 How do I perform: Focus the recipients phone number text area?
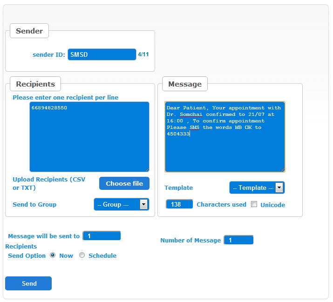click(89, 137)
